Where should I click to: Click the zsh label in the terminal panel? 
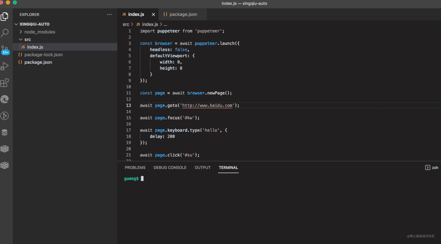435,168
